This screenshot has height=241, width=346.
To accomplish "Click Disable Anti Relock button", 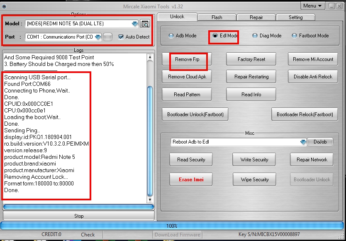I will (313, 77).
